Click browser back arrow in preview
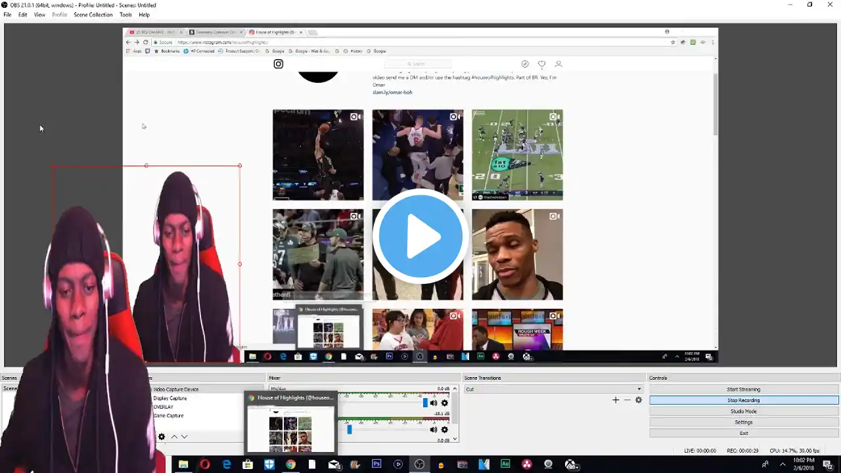 click(128, 42)
